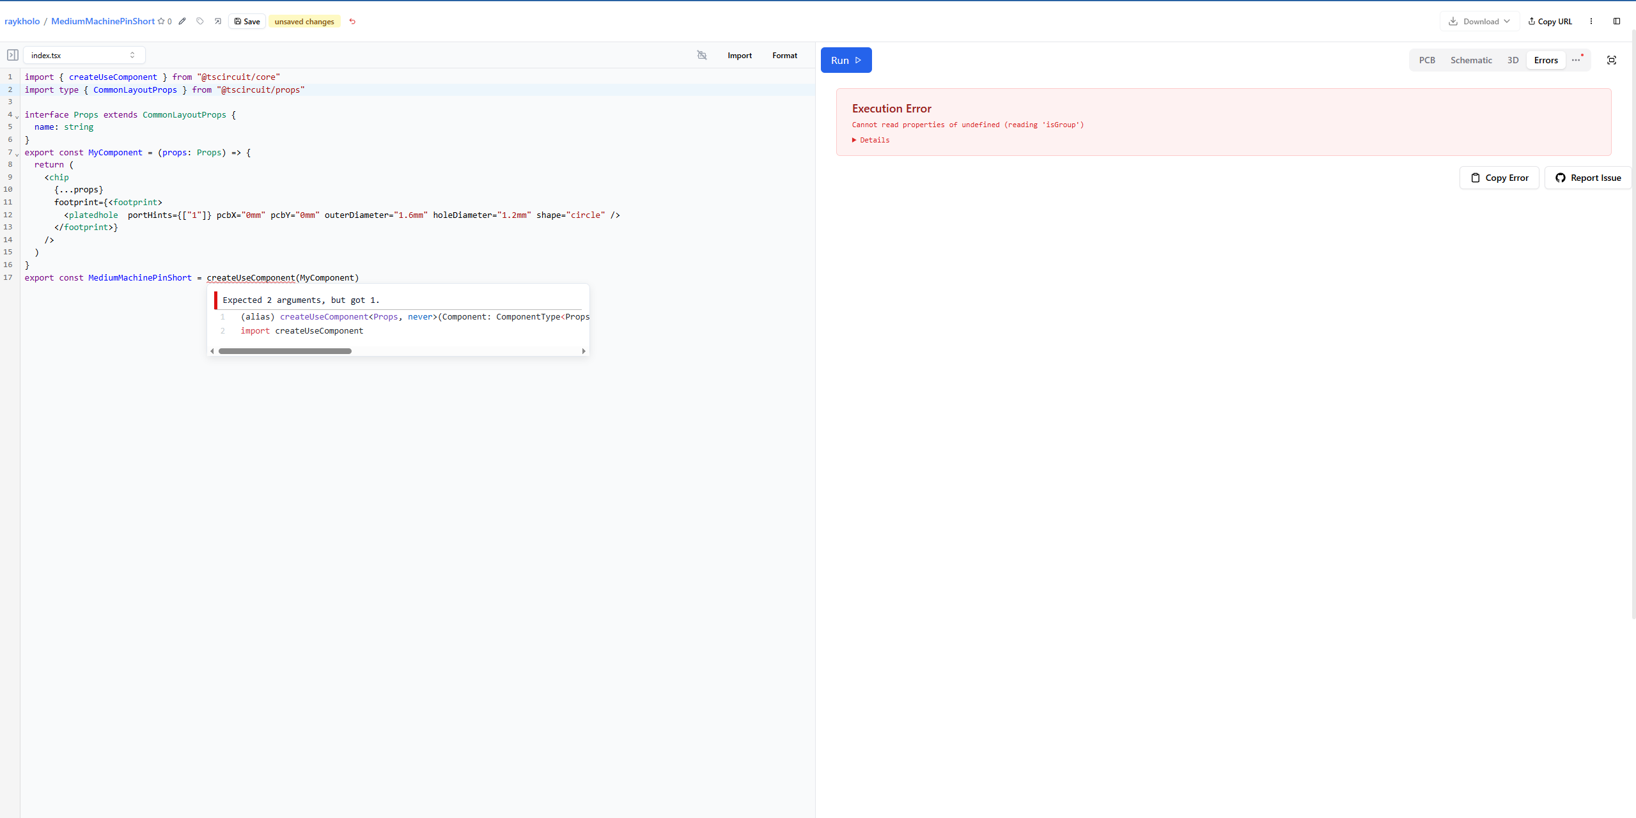Open the more tabs ellipsis menu
The width and height of the screenshot is (1636, 818).
[1576, 60]
